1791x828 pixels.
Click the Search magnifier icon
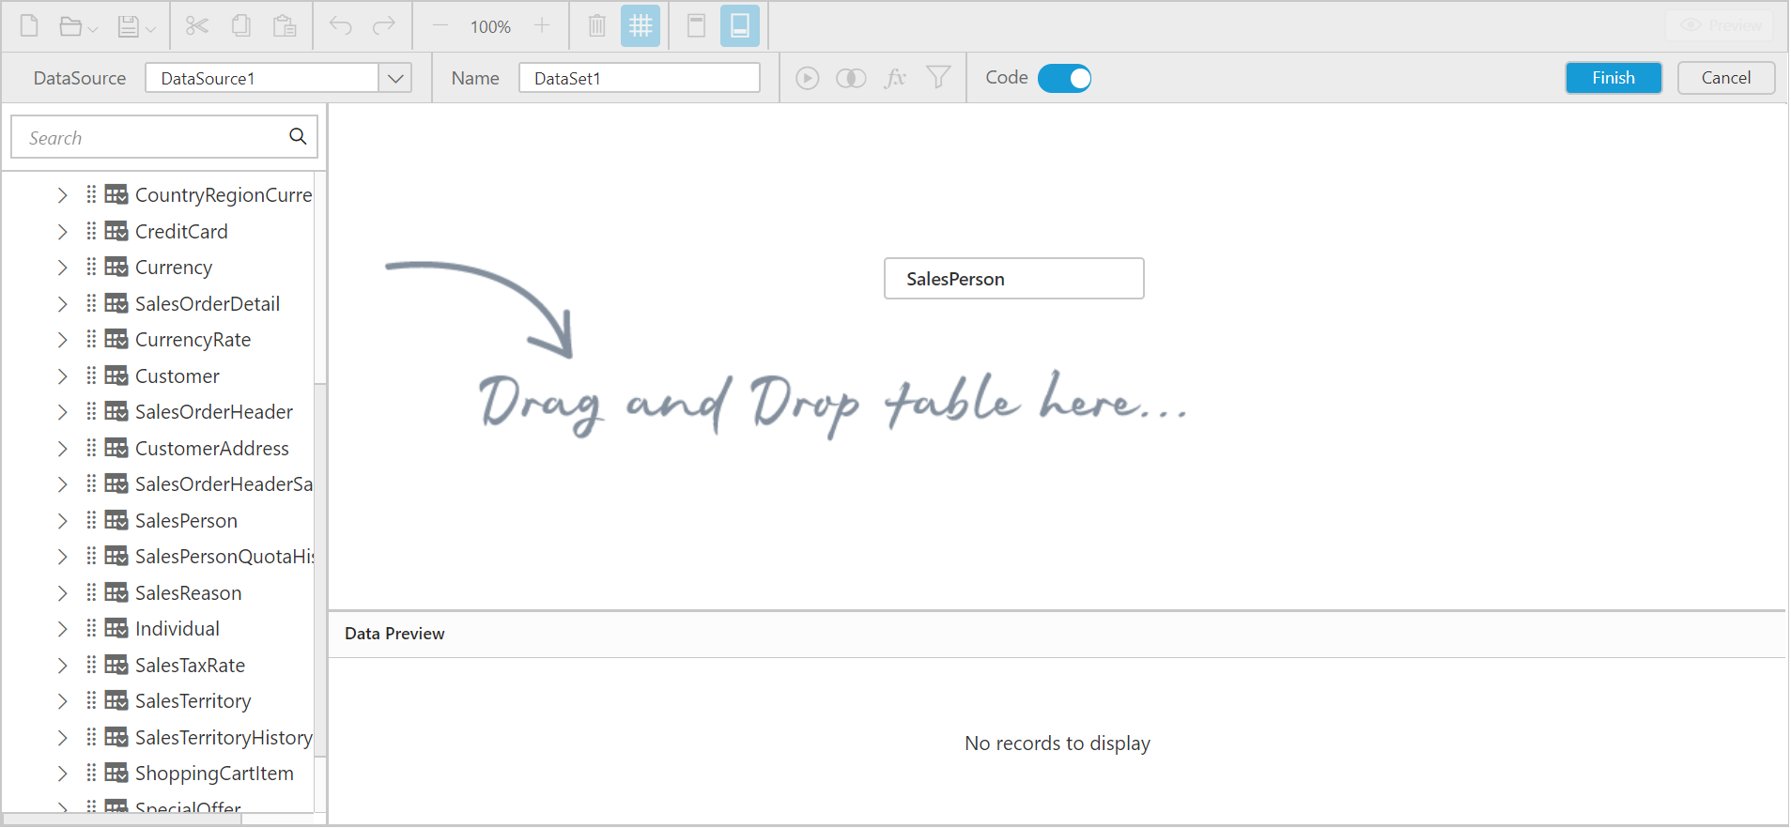(298, 137)
